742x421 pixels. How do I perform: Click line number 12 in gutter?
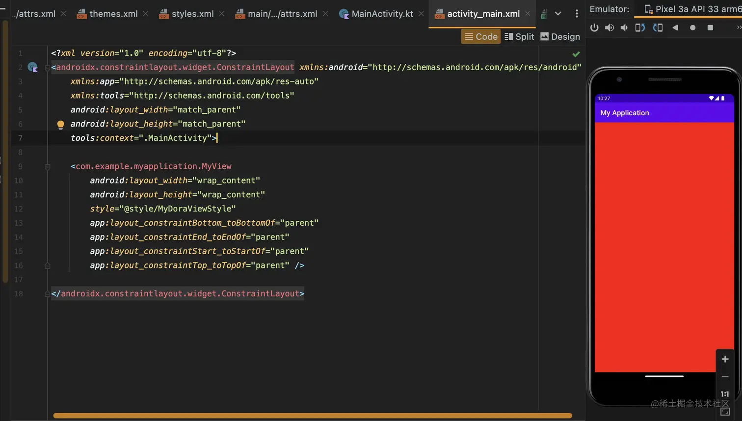click(x=19, y=209)
